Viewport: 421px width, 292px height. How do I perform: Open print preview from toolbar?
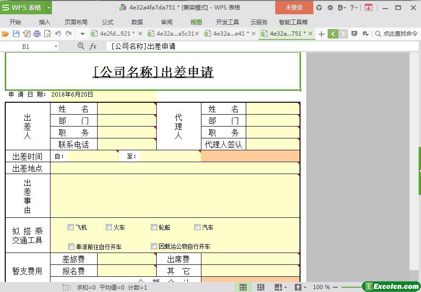(x=47, y=34)
